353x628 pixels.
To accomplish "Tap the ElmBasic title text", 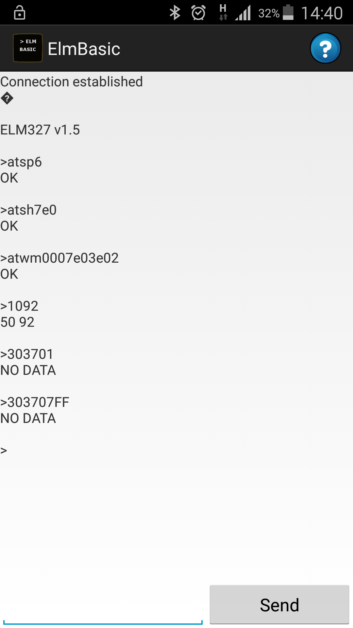I will pyautogui.click(x=84, y=49).
